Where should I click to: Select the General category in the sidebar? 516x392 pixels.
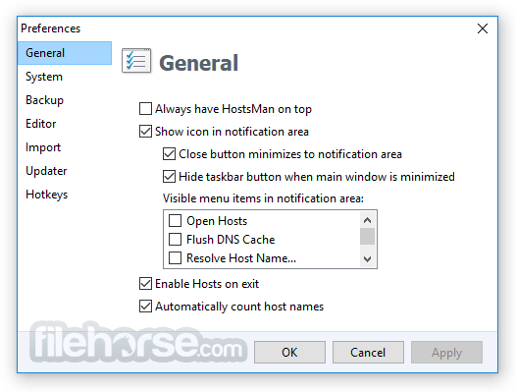coord(65,53)
